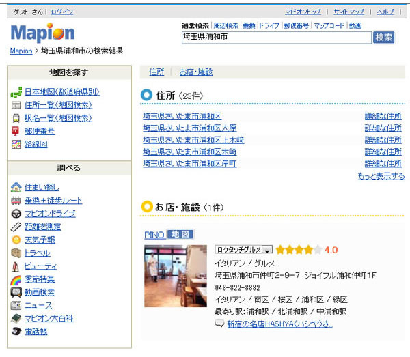
Task: Expand address list with もっと表示する
Action: tap(381, 176)
